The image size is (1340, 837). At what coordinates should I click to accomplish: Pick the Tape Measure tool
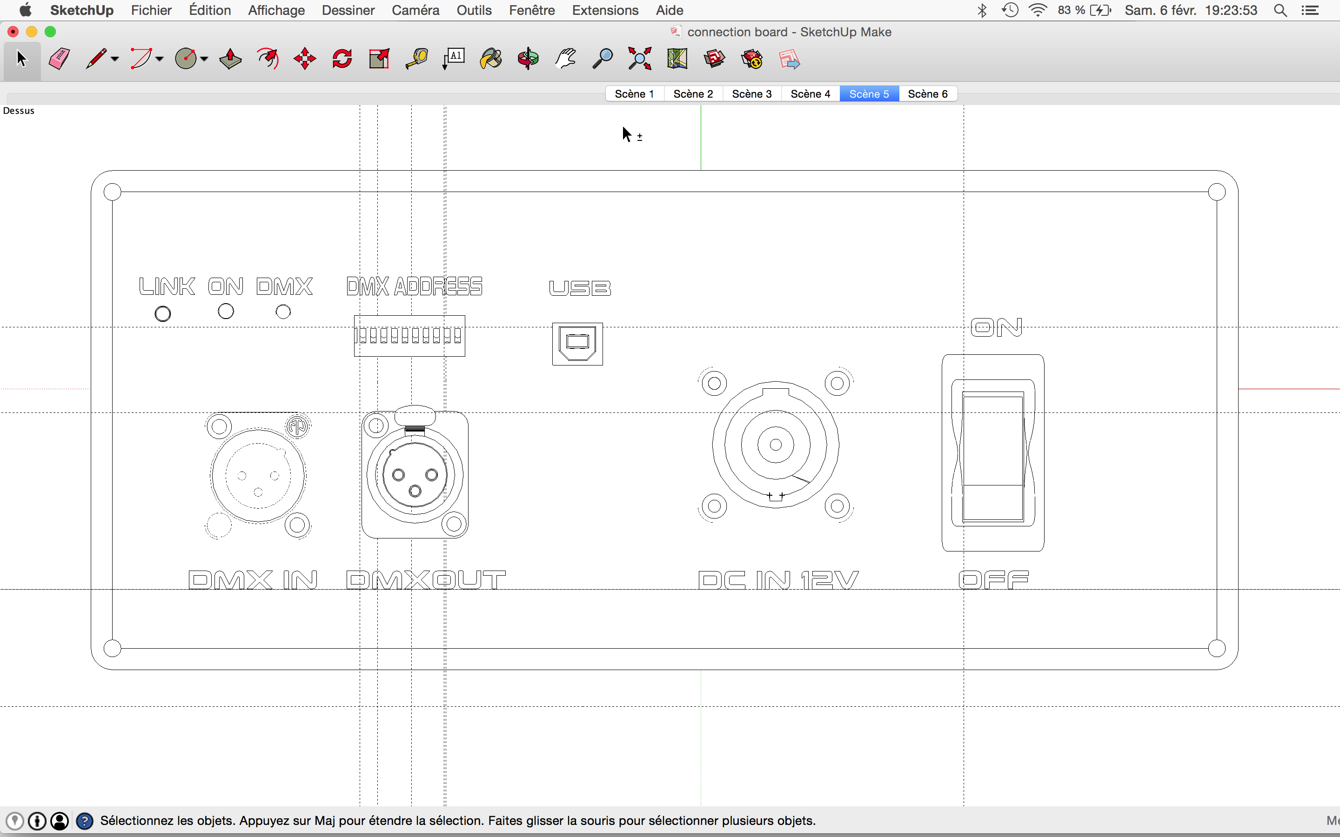pos(416,59)
